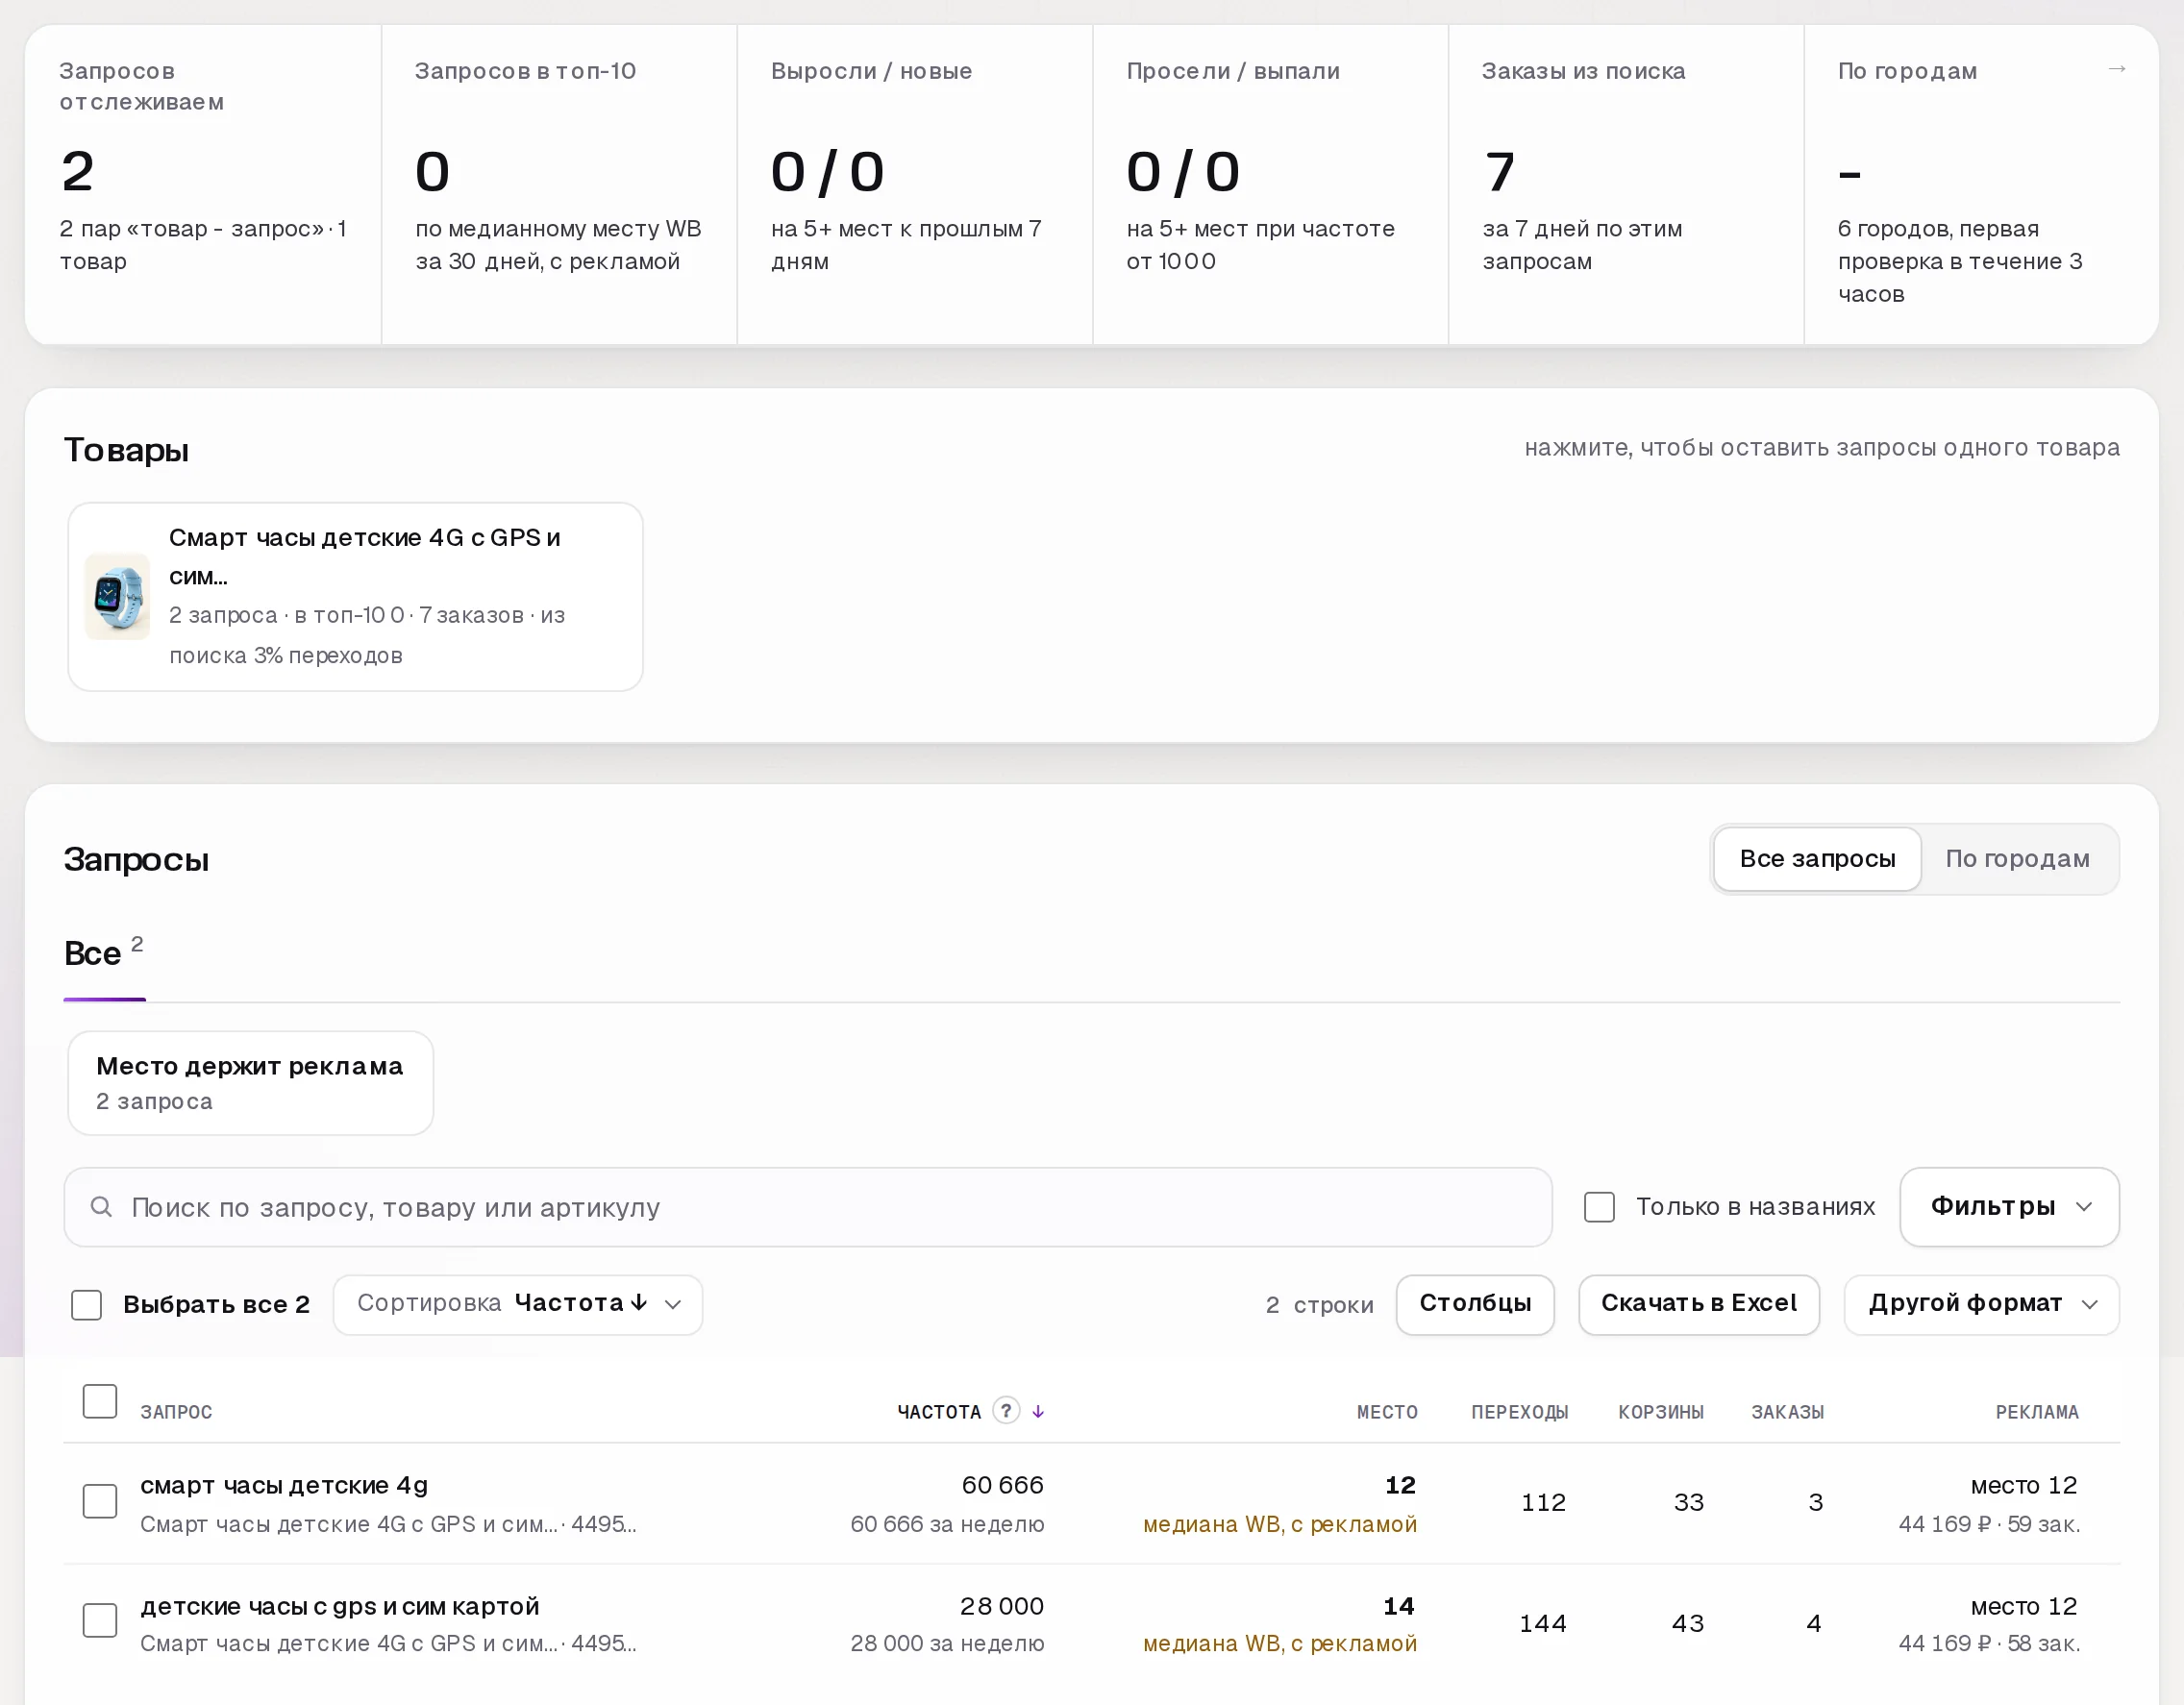Screen dimensions: 2184x1705
Task: Click the 28 000 frequency value
Action: coord(1001,1607)
